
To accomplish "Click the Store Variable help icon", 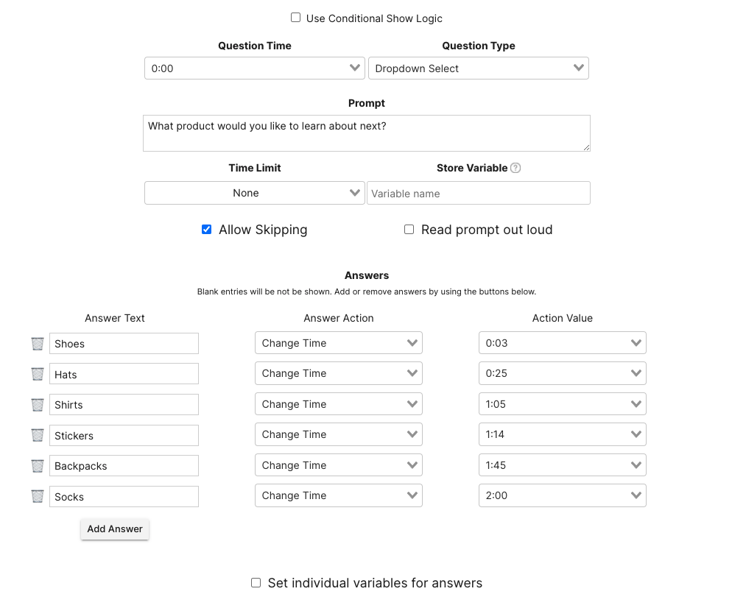I will click(x=515, y=168).
